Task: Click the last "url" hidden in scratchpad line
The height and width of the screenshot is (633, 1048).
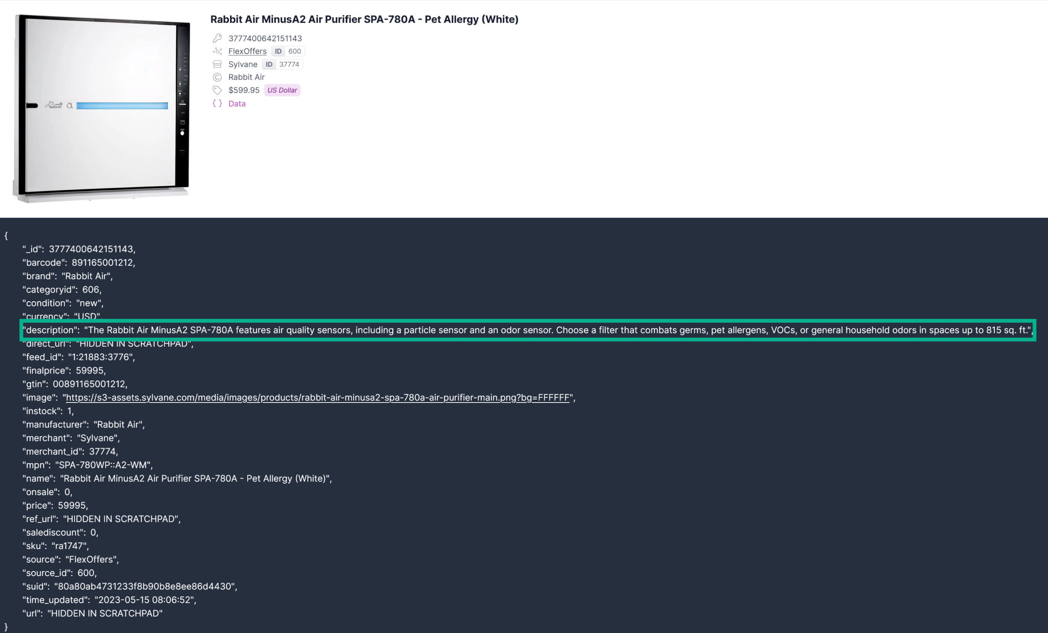Action: tap(92, 613)
